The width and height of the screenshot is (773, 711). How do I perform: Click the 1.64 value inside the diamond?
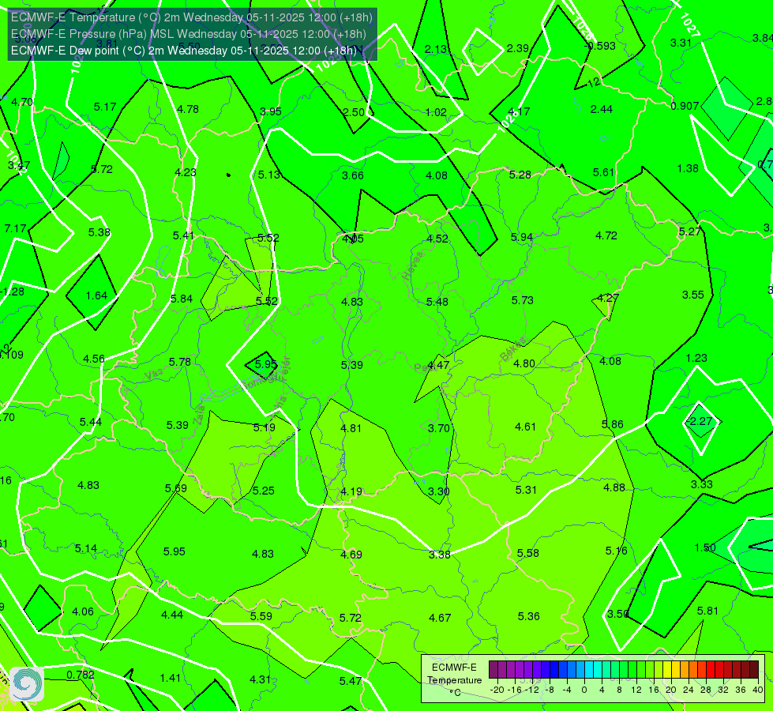(x=96, y=295)
